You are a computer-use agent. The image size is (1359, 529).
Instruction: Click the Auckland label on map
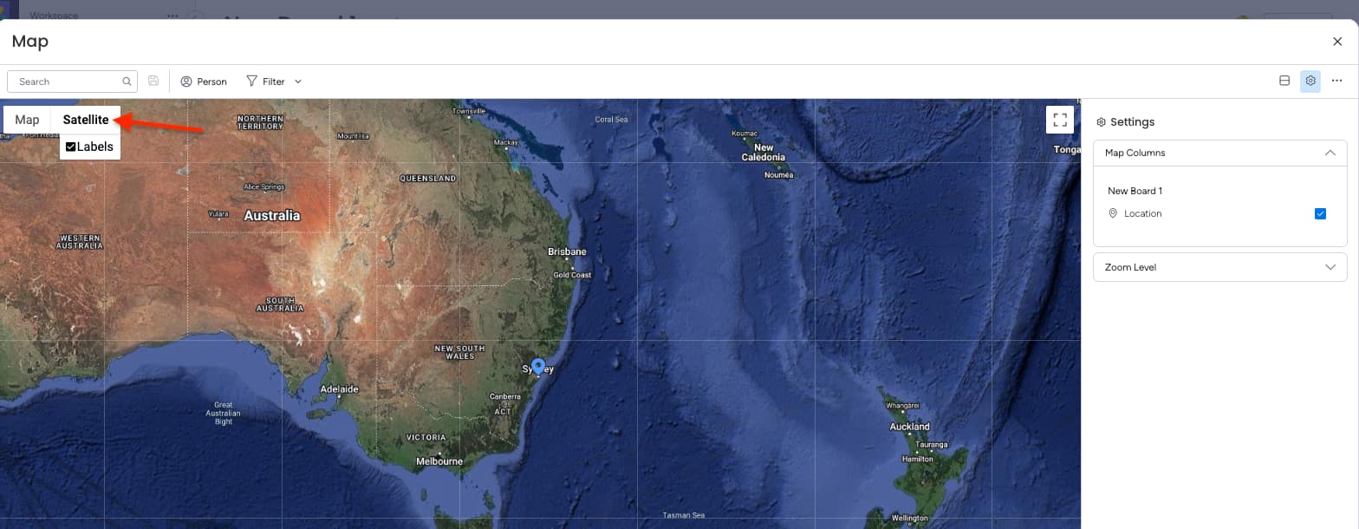click(x=910, y=427)
